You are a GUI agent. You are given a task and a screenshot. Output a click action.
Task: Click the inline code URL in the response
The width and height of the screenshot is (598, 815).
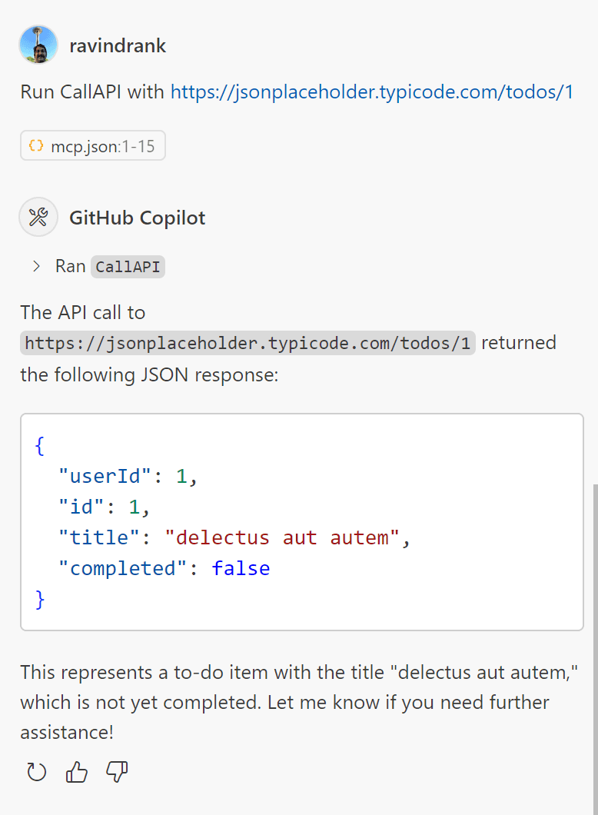coord(248,343)
